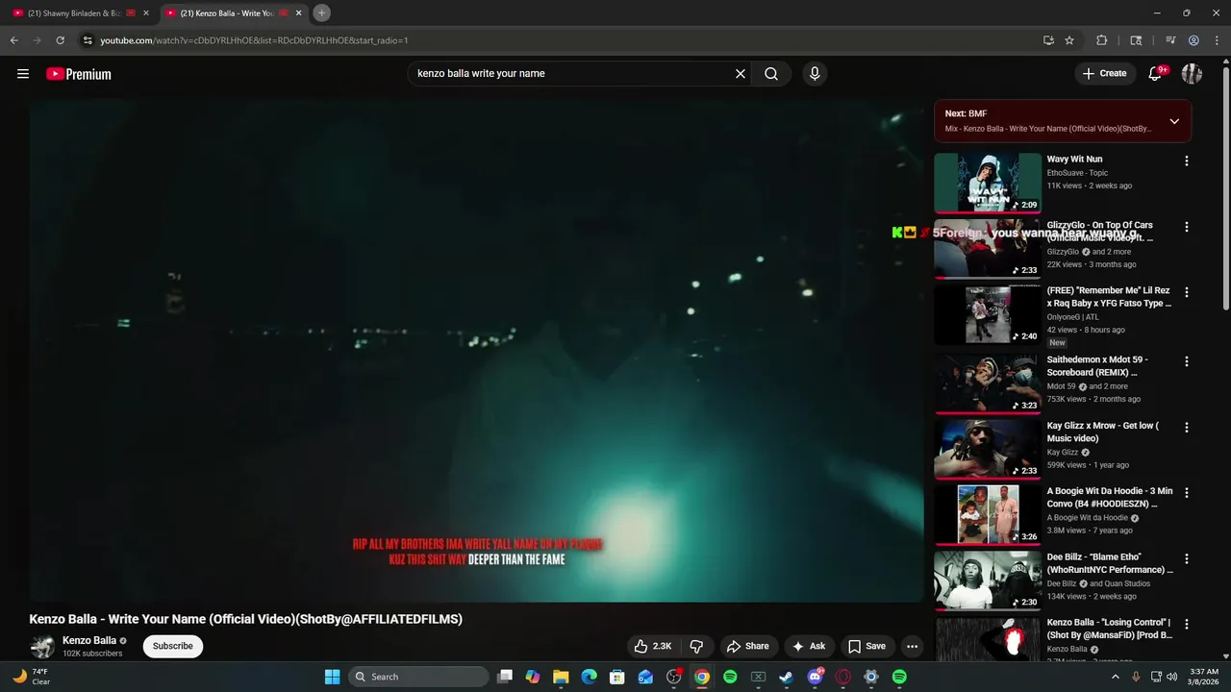
Task: Open a new browser tab
Action: pyautogui.click(x=322, y=13)
